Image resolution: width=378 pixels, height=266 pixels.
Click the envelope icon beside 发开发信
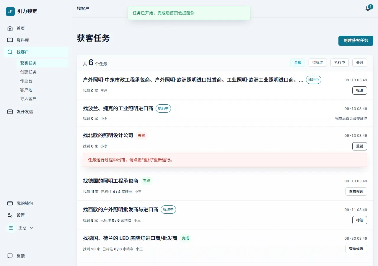pos(10,112)
